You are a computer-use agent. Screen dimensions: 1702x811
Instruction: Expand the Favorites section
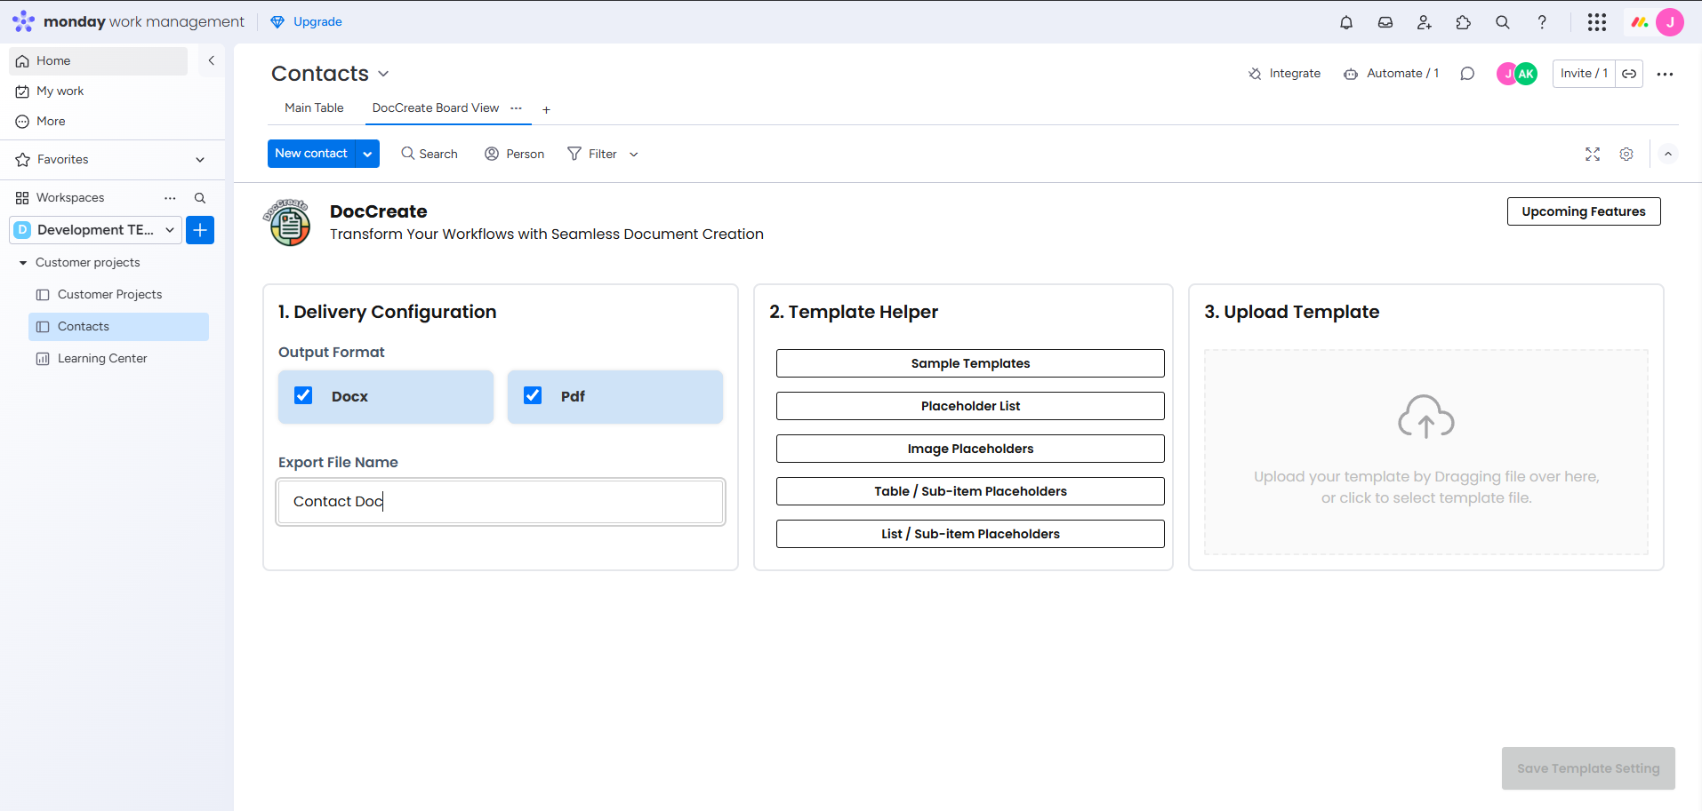(x=200, y=160)
